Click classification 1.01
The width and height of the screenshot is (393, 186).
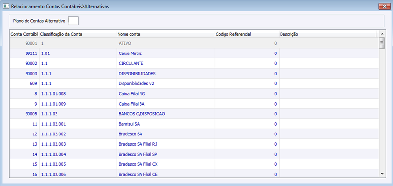[45, 53]
